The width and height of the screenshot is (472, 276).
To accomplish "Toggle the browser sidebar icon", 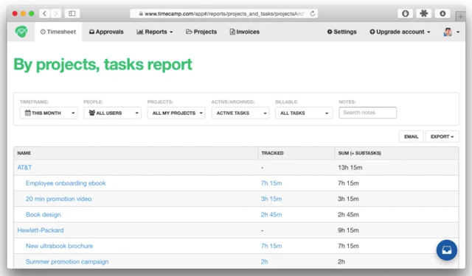I will coord(72,13).
